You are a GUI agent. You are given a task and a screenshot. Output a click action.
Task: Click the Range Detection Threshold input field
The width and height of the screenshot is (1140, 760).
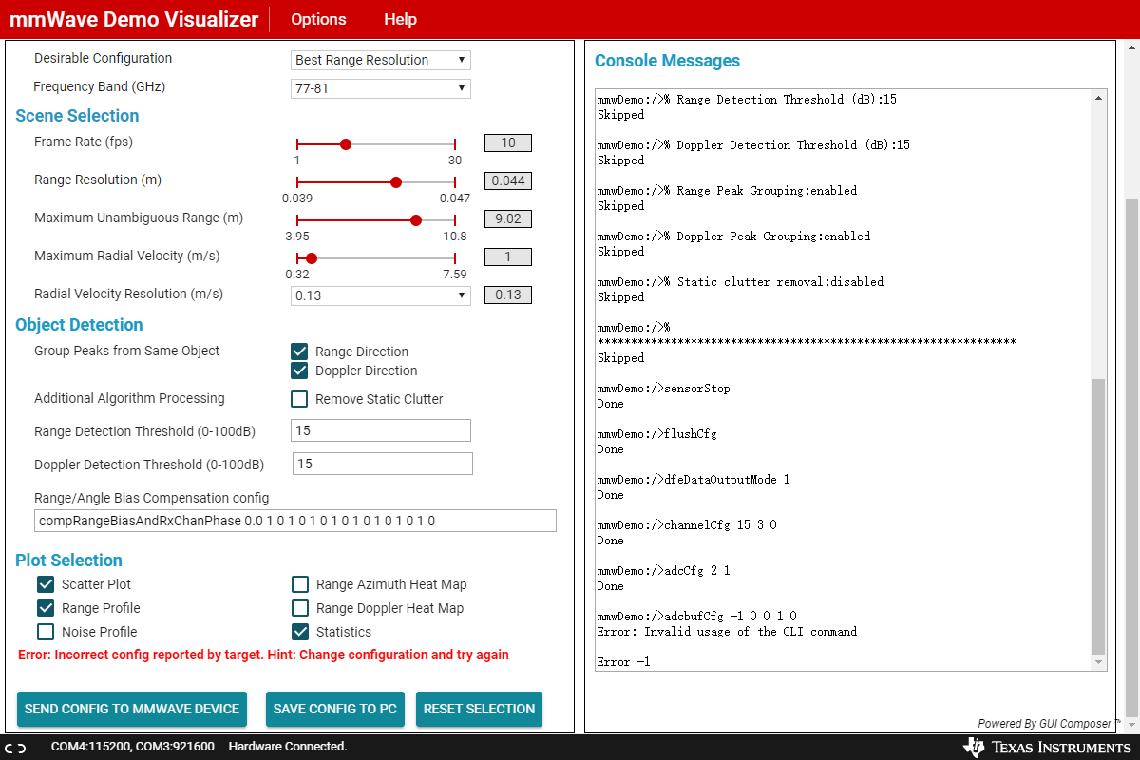coord(381,430)
